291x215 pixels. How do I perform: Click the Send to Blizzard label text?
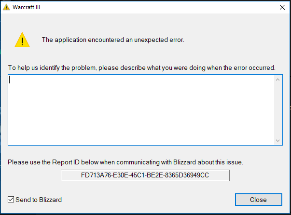(x=39, y=200)
